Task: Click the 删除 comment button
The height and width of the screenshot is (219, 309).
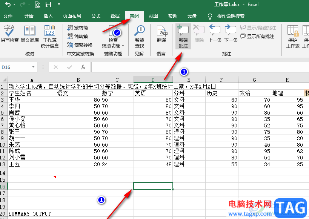Action: coord(199,34)
